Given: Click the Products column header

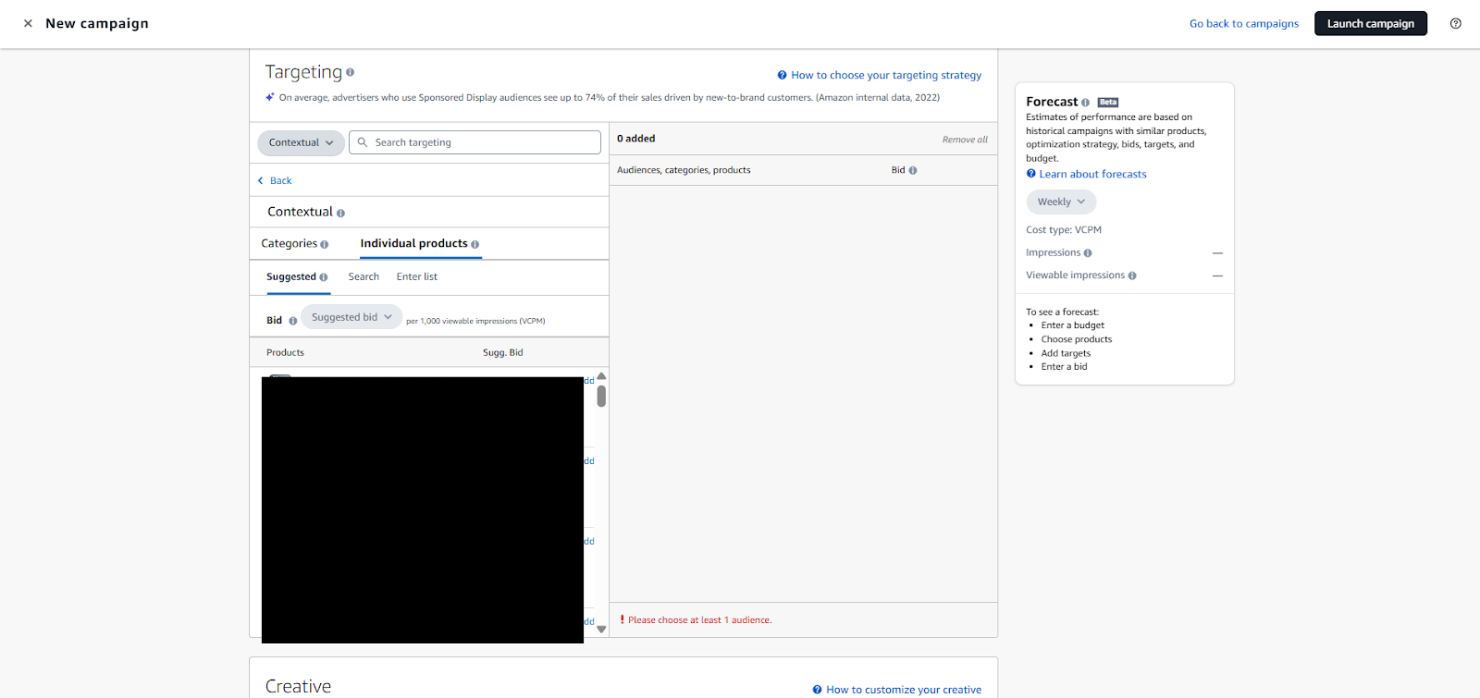Looking at the screenshot, I should (285, 353).
